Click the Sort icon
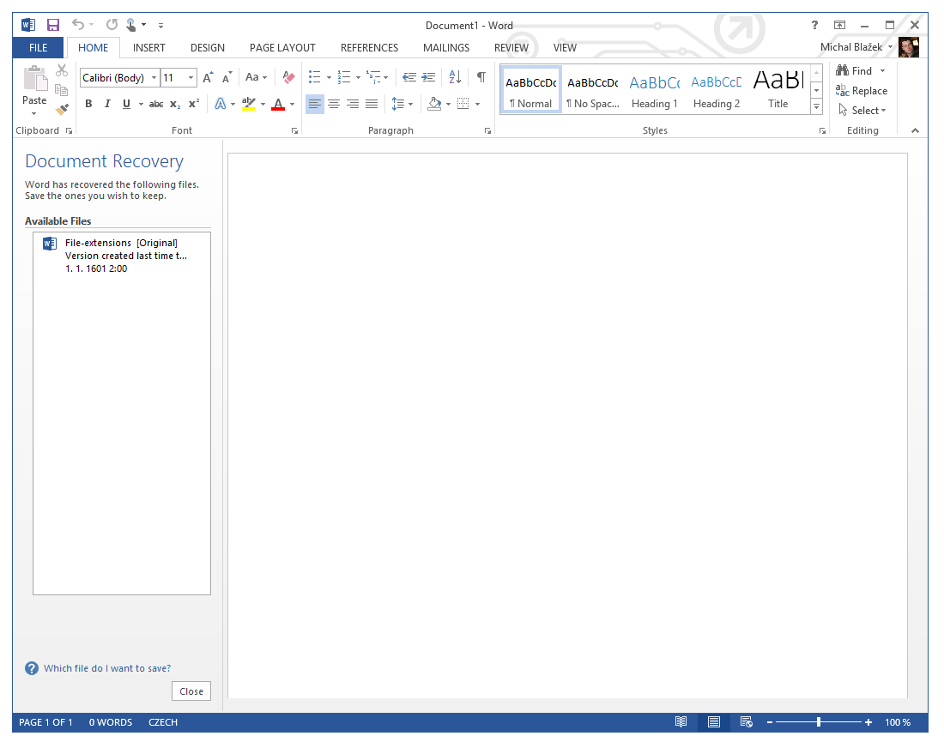This screenshot has height=748, width=944. coord(454,76)
